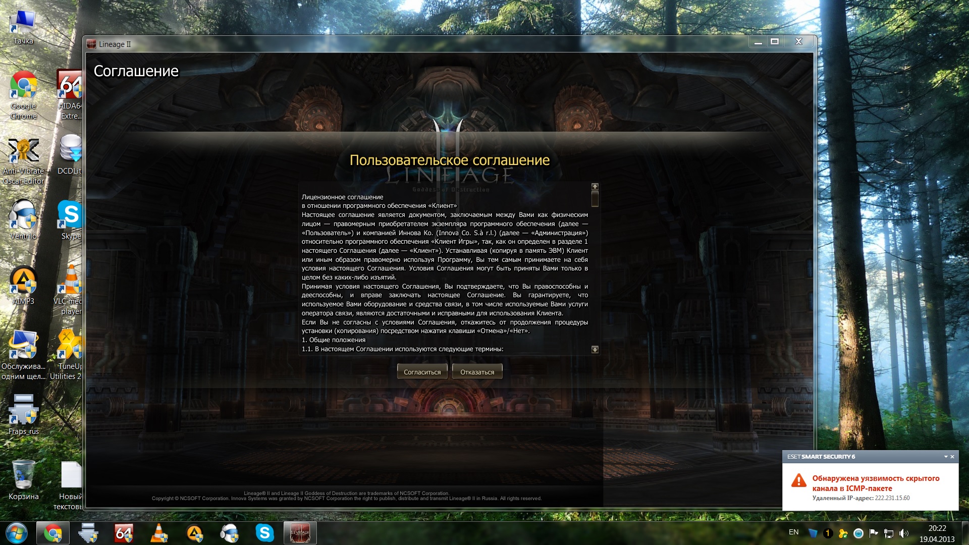Switch the EN language indicator
Screen dimensions: 969x545
click(793, 532)
